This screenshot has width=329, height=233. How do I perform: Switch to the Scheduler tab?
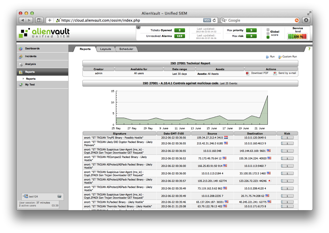[126, 49]
